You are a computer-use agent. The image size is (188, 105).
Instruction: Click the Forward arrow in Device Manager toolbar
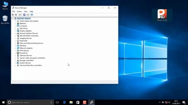[x=16, y=15]
